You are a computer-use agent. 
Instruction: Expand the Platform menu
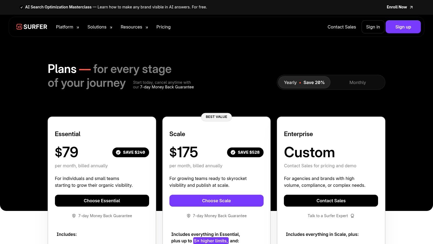tap(67, 27)
